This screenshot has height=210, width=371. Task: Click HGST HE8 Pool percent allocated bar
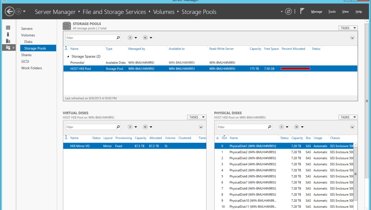[295, 69]
